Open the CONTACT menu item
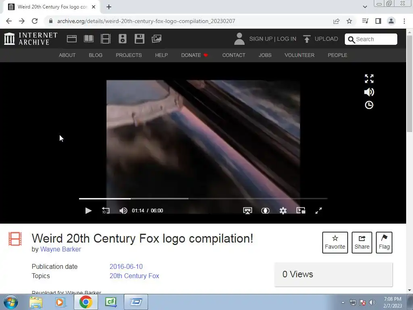 pos(234,55)
